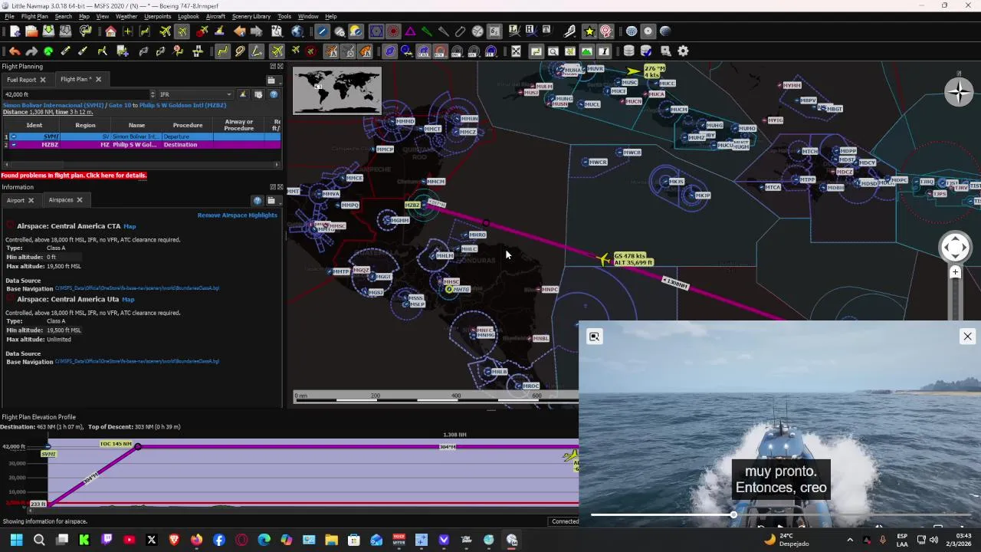981x552 pixels.
Task: Click the compass rose icon on the map
Action: point(959,92)
